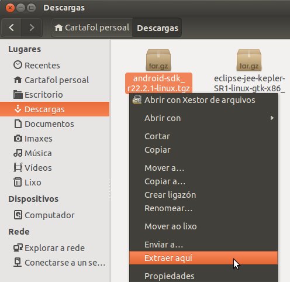290x282 pixels.
Task: Click the Lixo trash can icon in sidebar
Action: click(x=18, y=182)
